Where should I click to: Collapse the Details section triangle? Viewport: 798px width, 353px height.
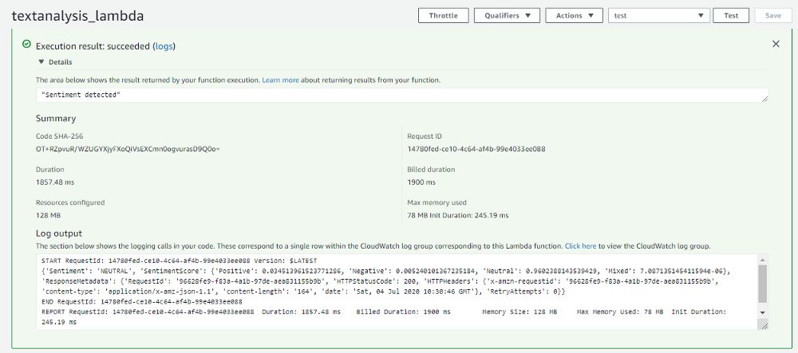pos(41,61)
